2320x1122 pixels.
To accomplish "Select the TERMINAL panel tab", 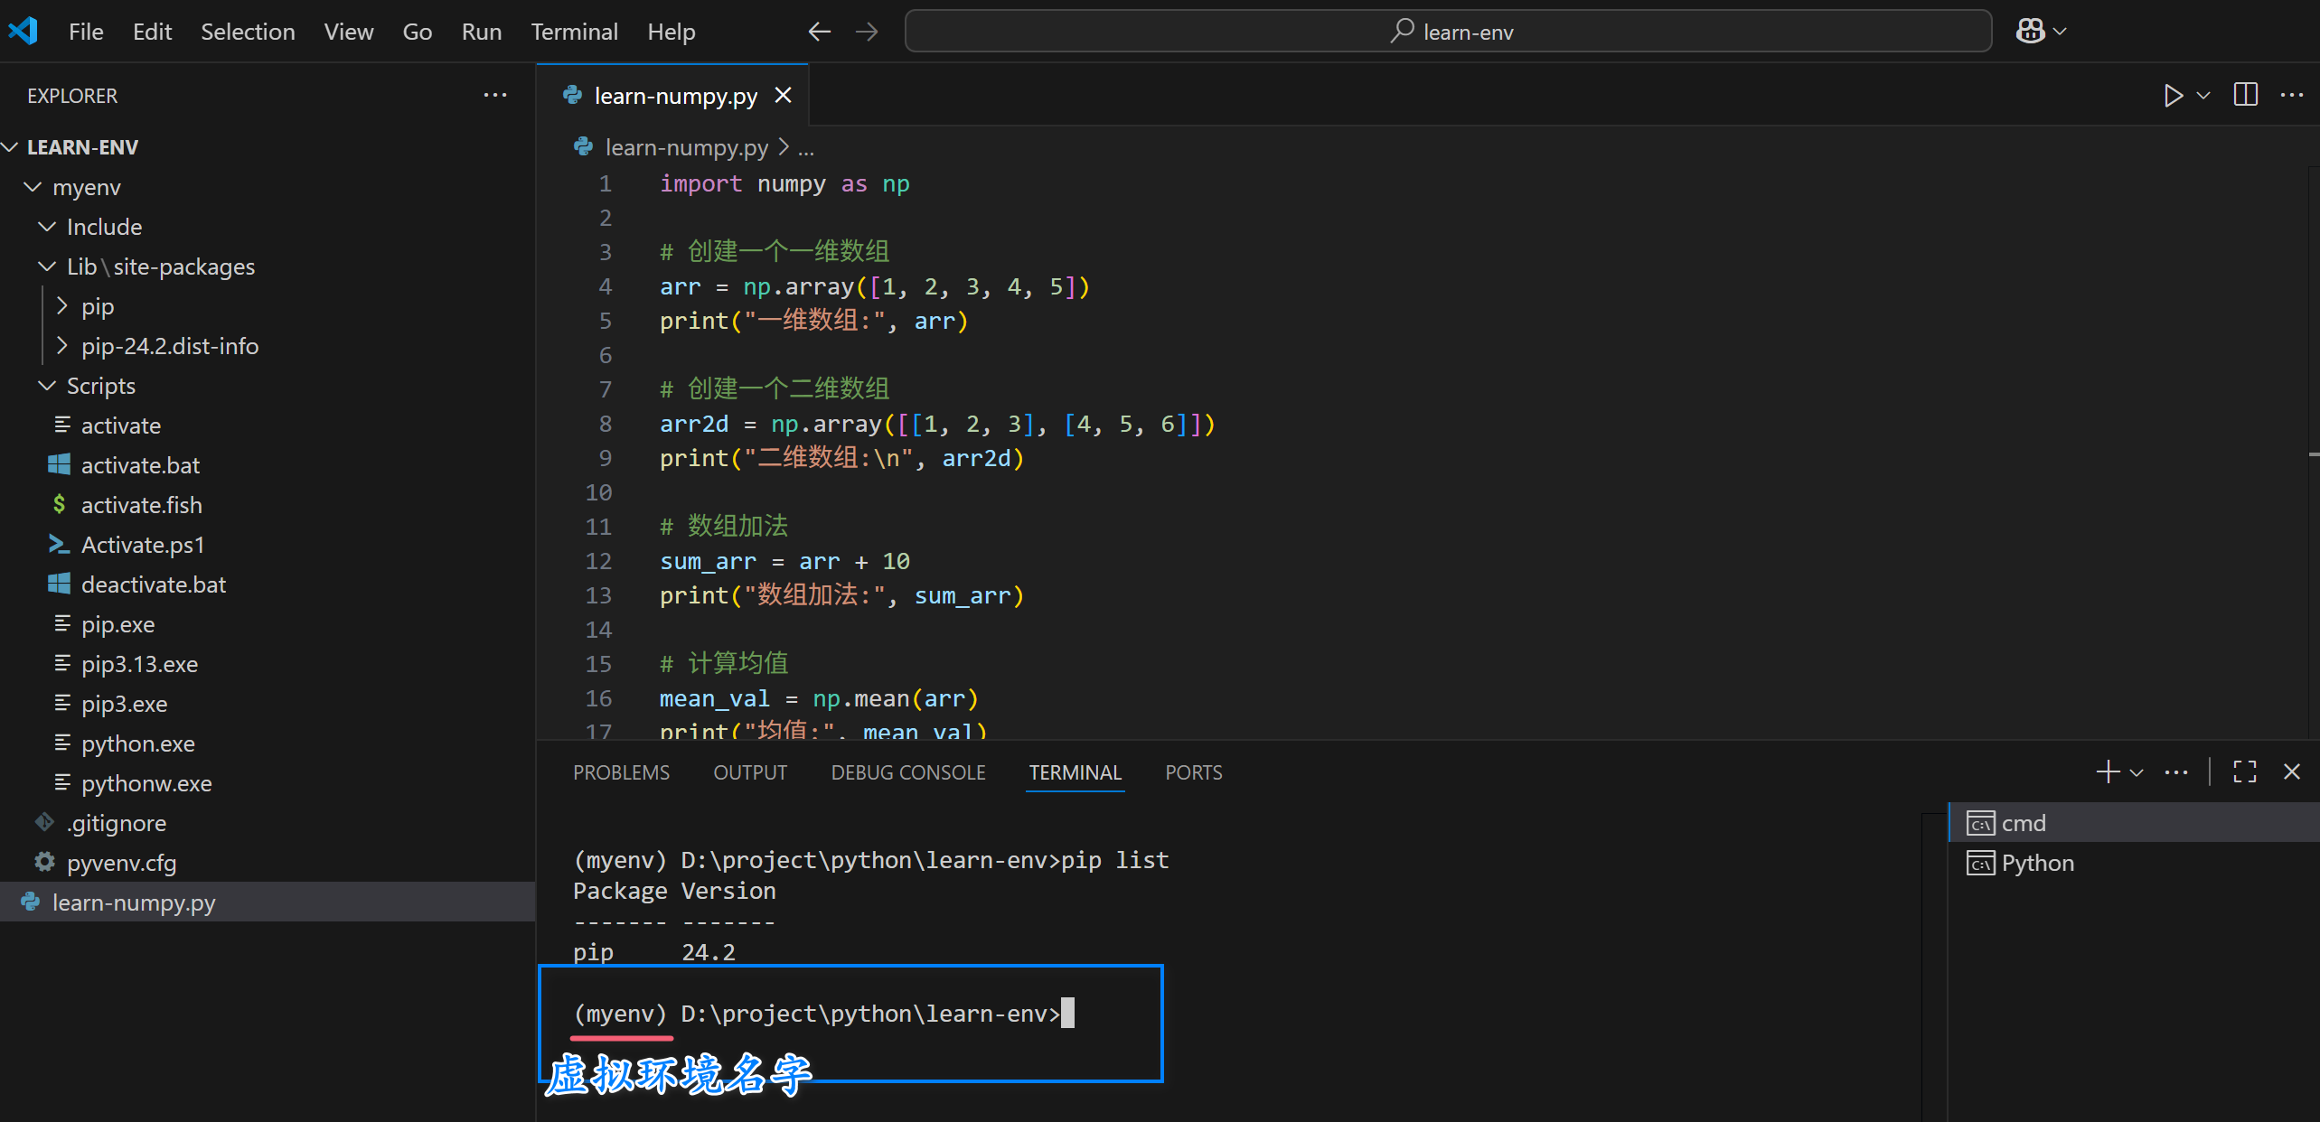I will (x=1075, y=772).
